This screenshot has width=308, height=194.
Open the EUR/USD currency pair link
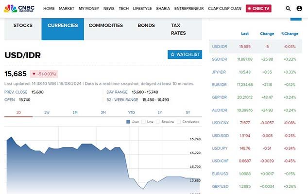pyautogui.click(x=220, y=174)
